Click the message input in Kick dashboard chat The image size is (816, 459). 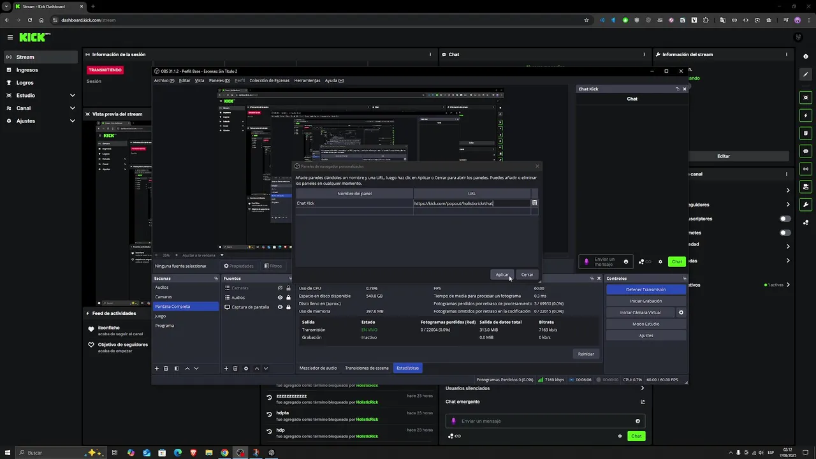[545, 421]
